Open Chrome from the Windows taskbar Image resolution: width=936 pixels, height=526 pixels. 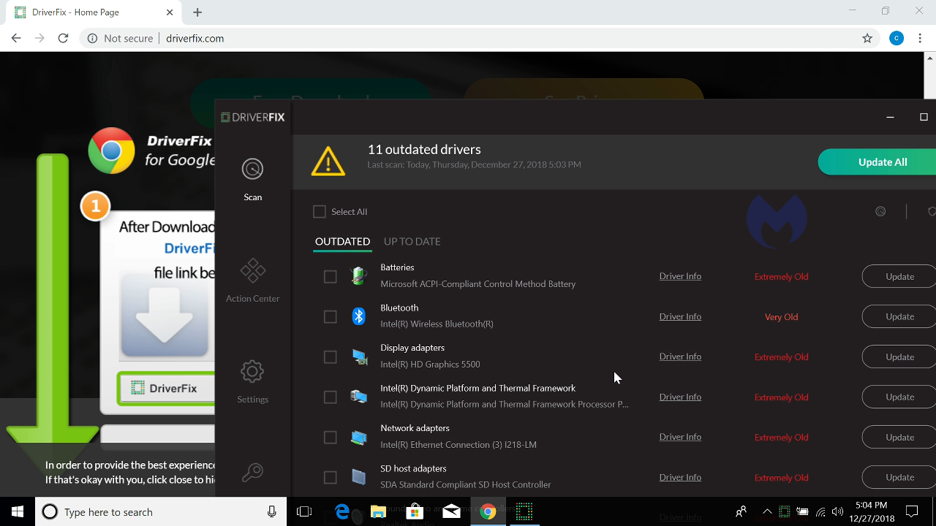pos(488,511)
